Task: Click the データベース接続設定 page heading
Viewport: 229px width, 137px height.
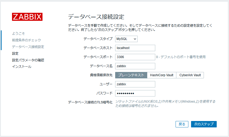Action: tap(96, 17)
